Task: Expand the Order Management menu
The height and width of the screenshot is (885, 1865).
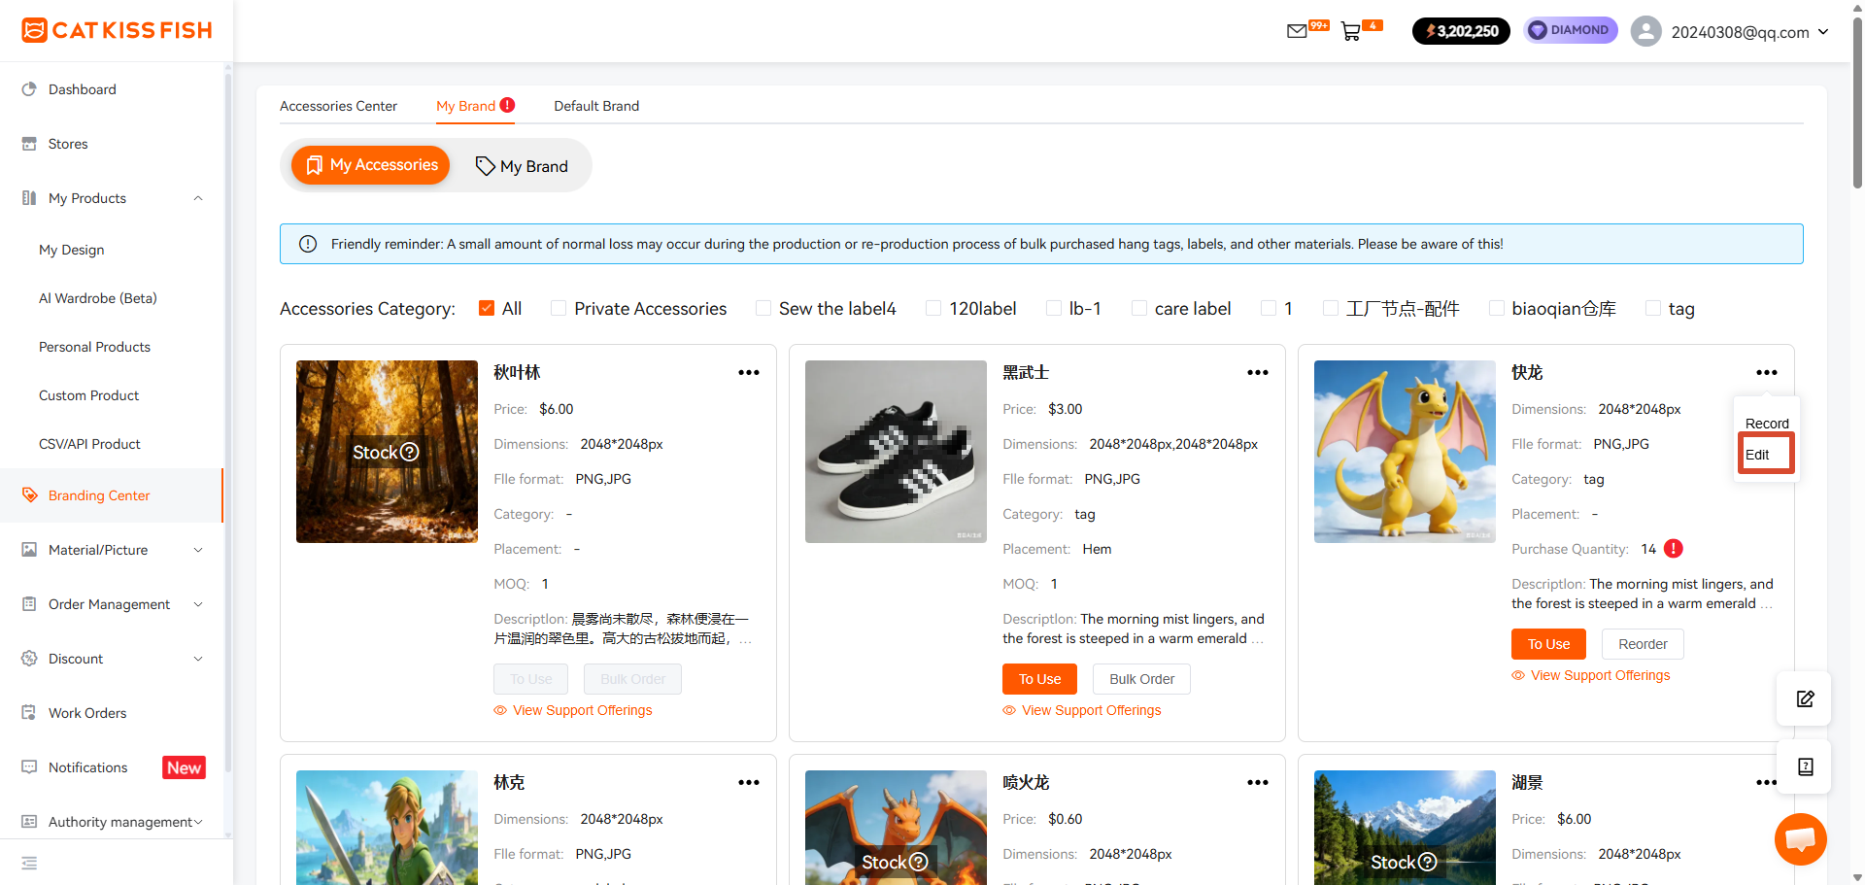Action: click(198, 604)
